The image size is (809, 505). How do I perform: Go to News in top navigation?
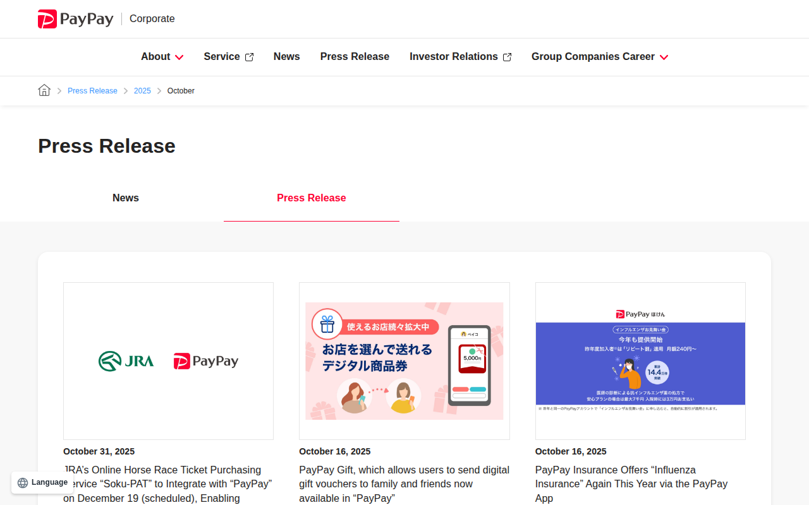(286, 57)
